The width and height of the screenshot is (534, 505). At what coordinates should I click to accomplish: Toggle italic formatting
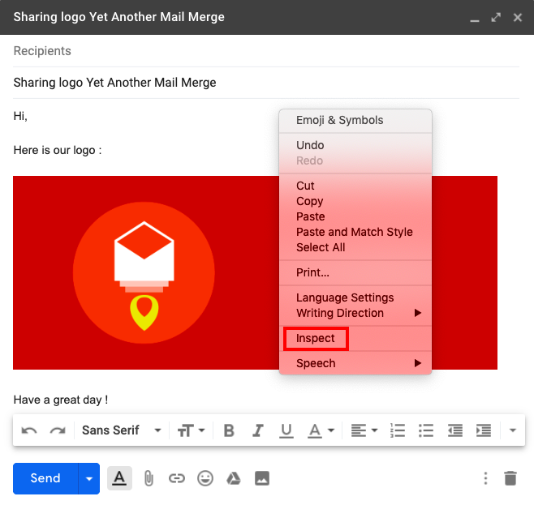258,430
